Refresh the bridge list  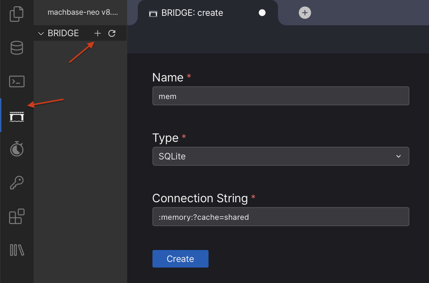coord(112,33)
